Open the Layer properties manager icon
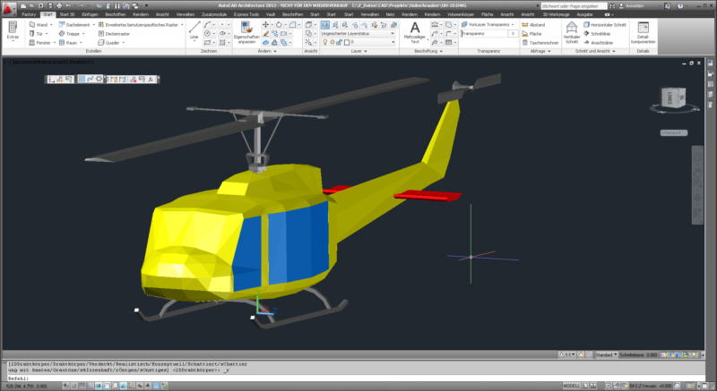The image size is (717, 391). (x=324, y=25)
